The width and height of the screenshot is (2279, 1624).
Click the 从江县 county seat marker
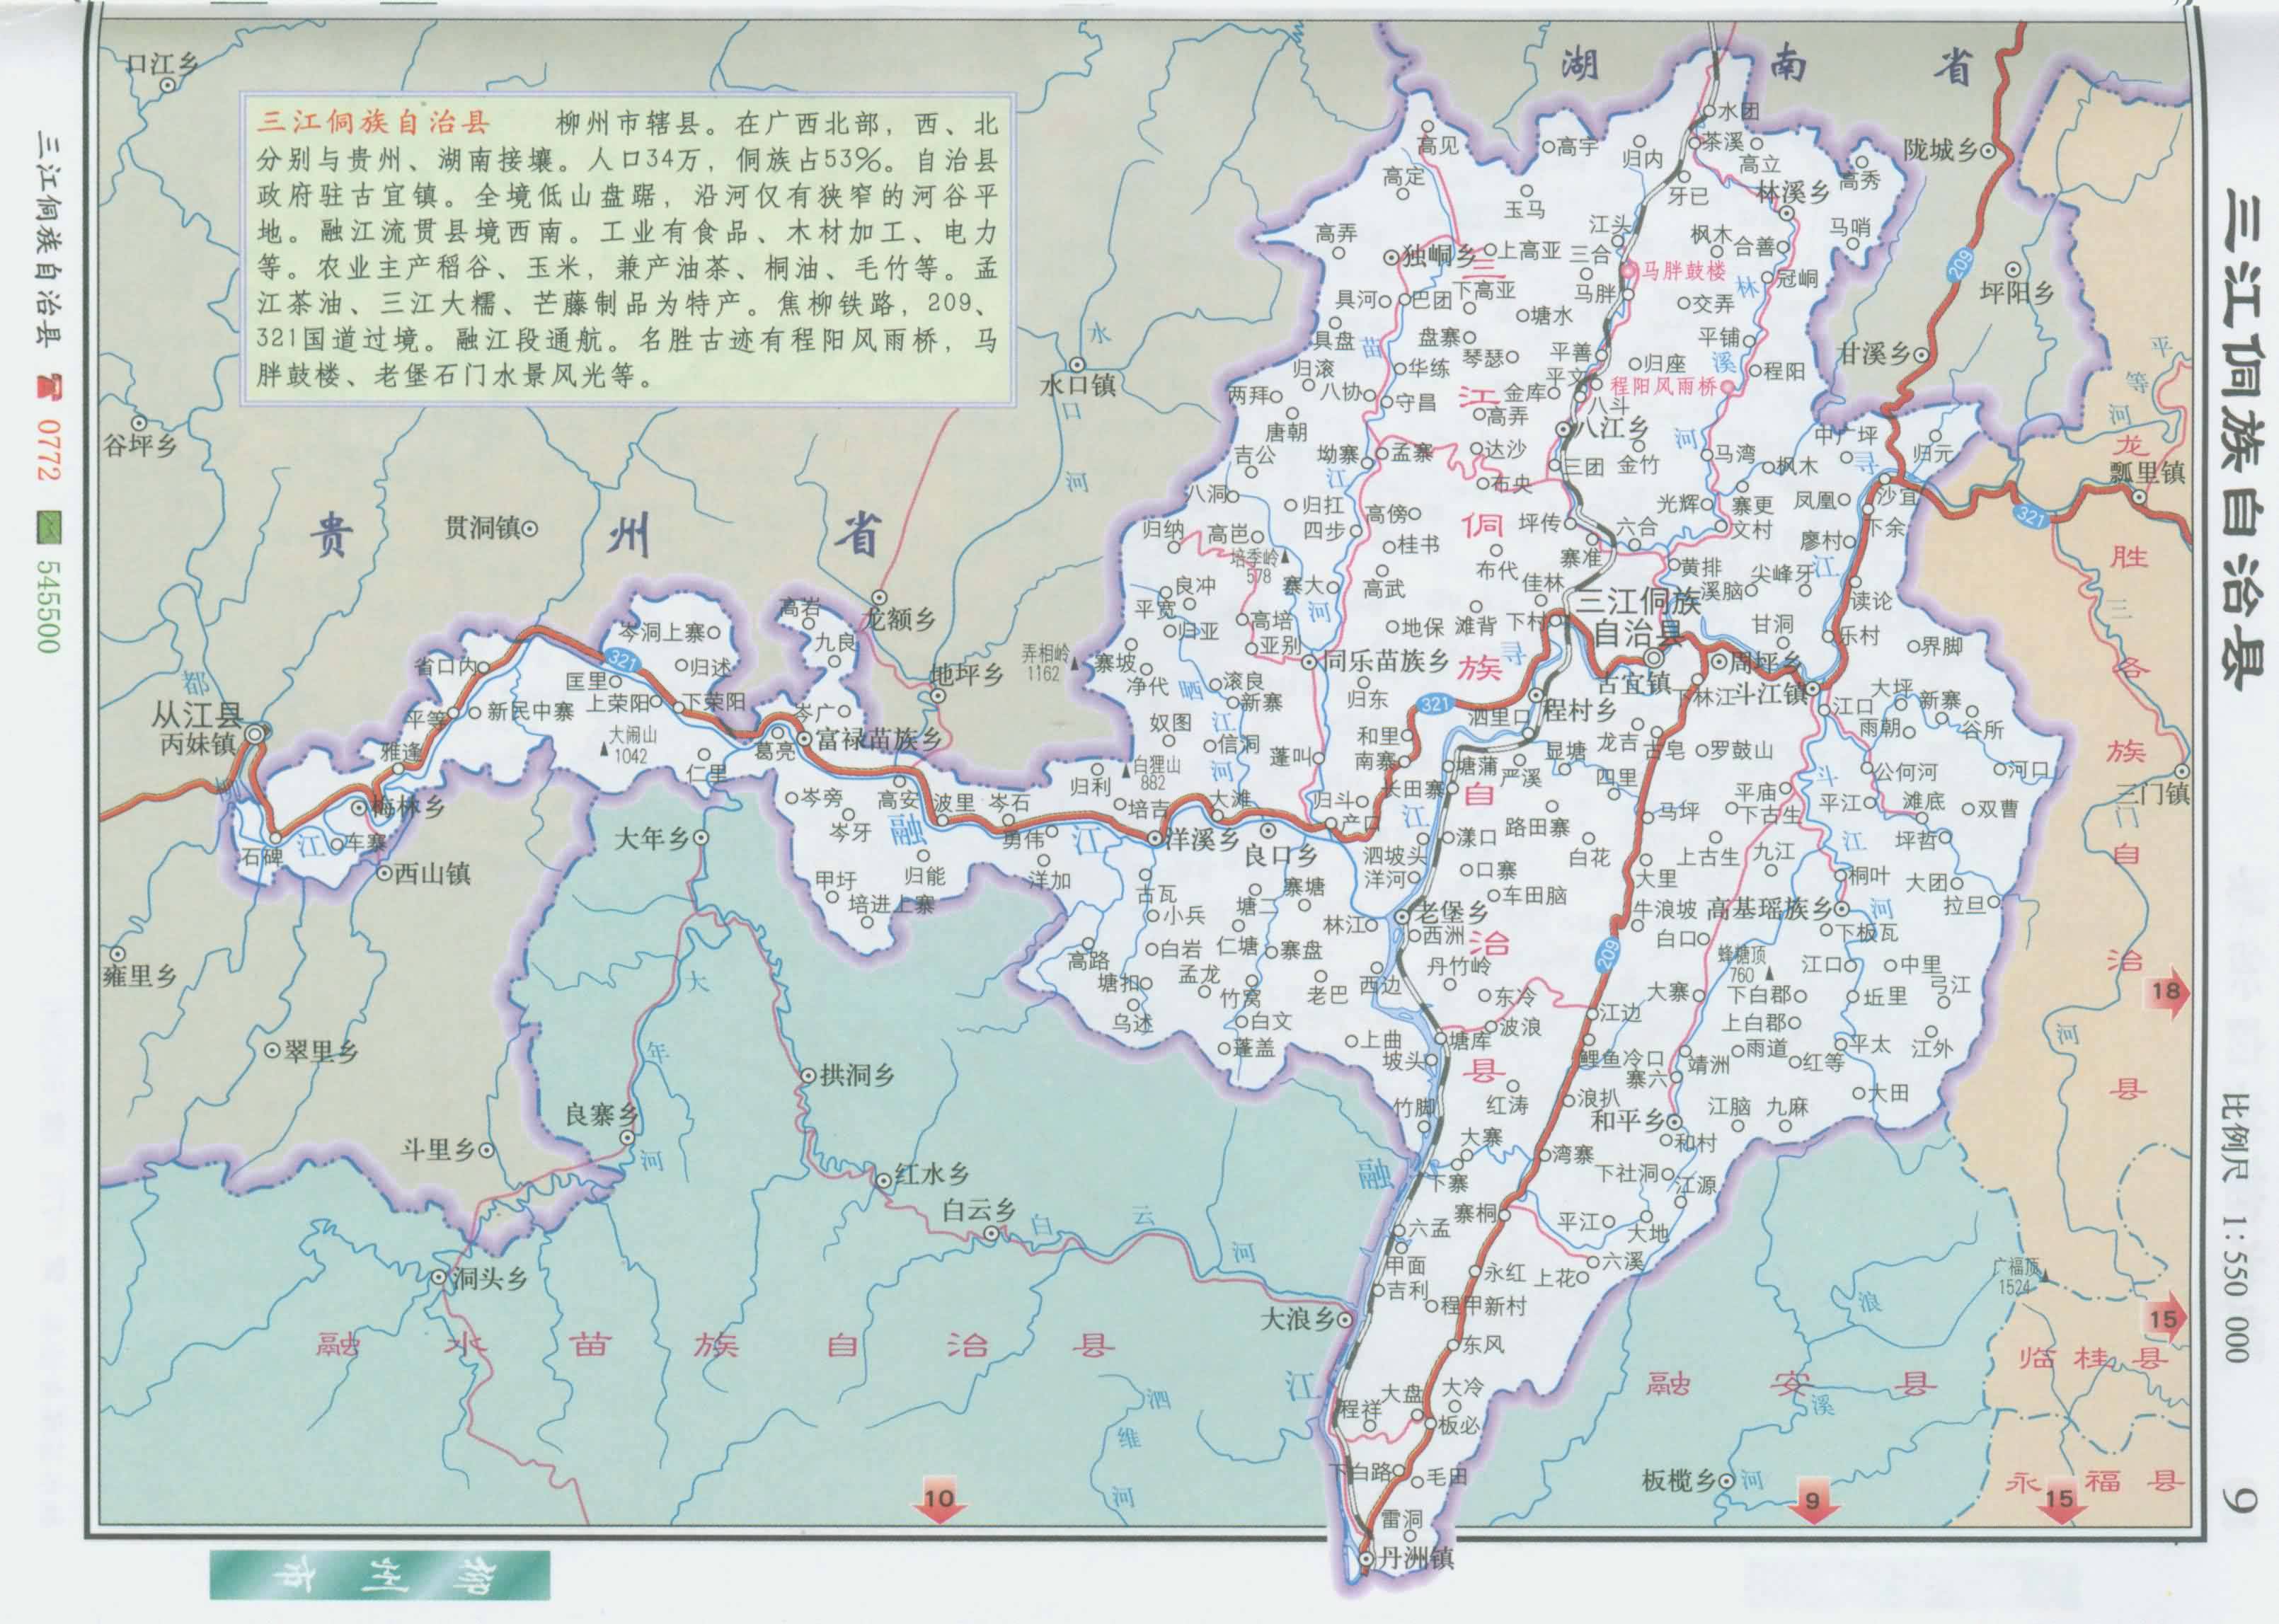(x=256, y=735)
